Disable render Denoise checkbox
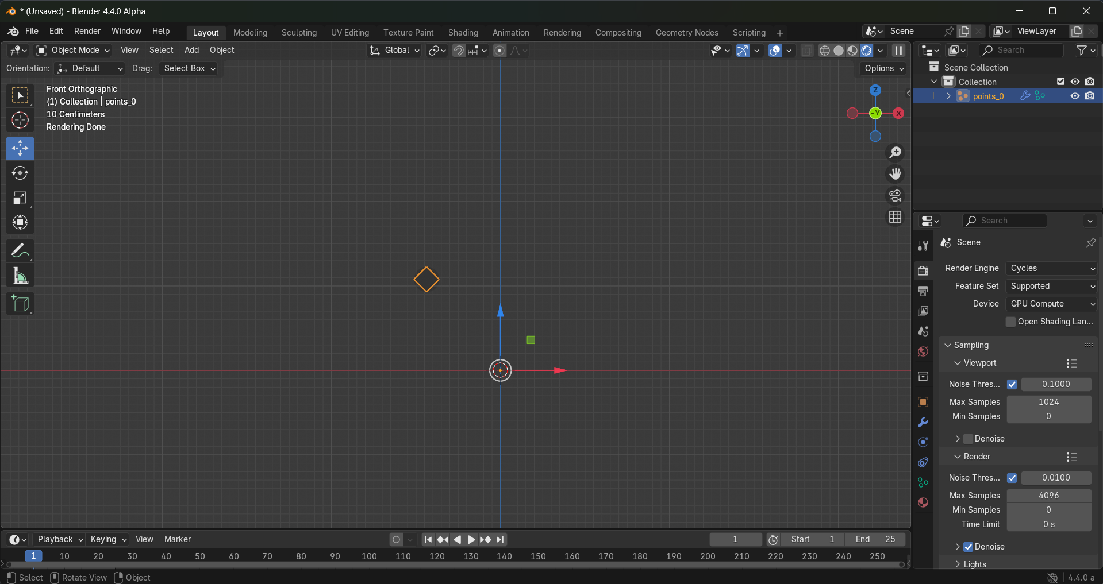Image resolution: width=1103 pixels, height=584 pixels. 969,547
